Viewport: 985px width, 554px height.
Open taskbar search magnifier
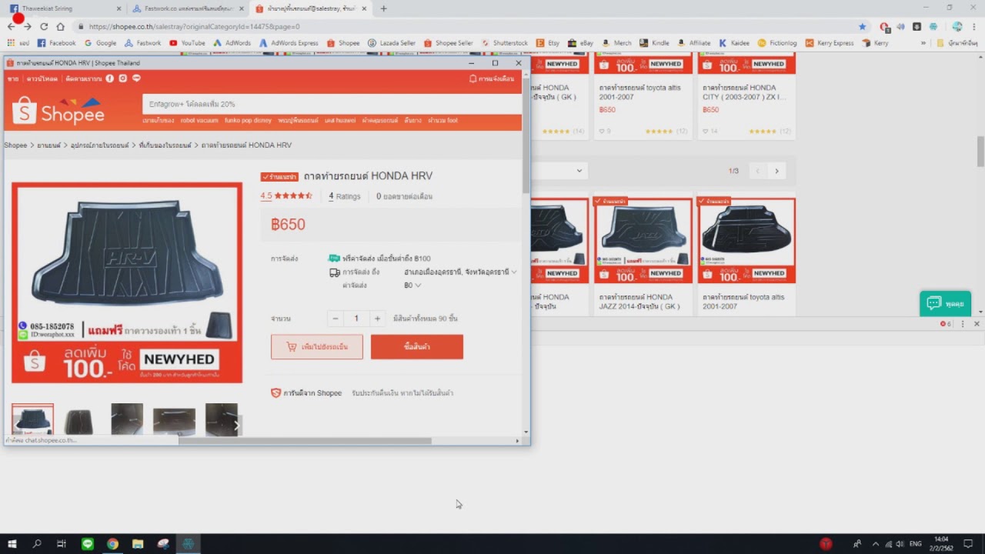tap(37, 544)
